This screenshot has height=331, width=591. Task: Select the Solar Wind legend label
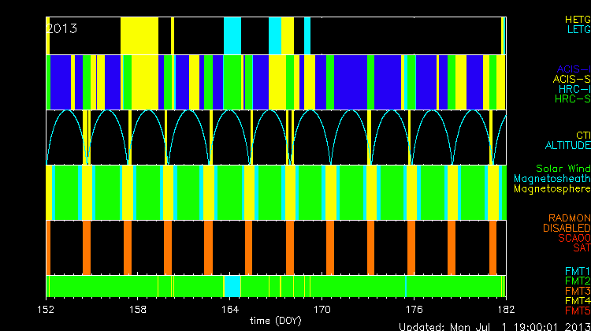click(x=563, y=169)
